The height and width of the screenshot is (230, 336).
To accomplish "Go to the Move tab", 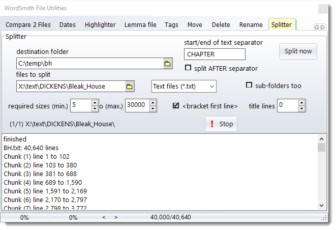I will click(195, 25).
